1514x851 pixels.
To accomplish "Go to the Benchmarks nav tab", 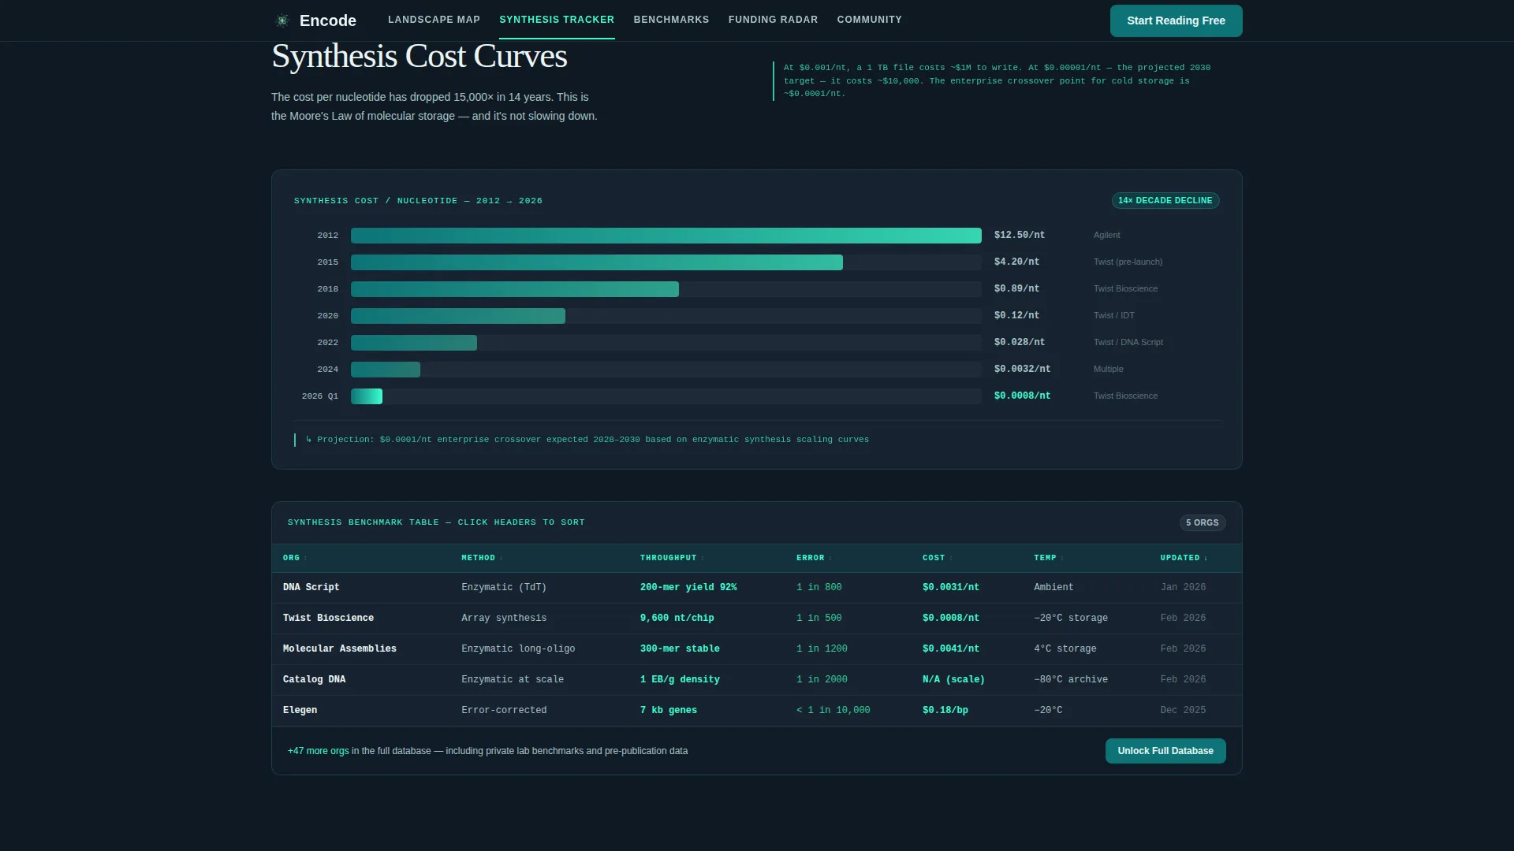I will tap(671, 20).
